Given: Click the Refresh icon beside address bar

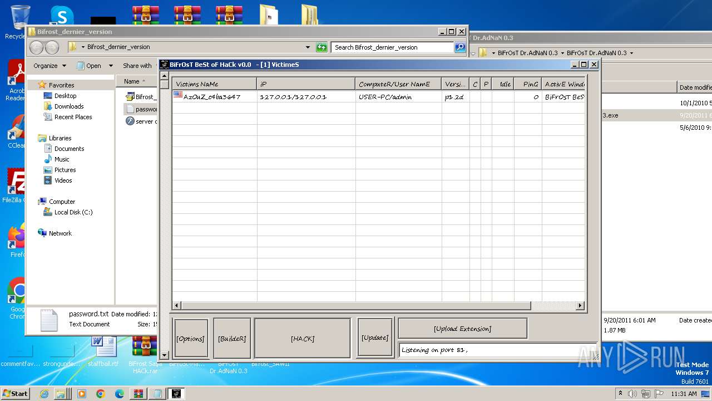Looking at the screenshot, I should [322, 47].
